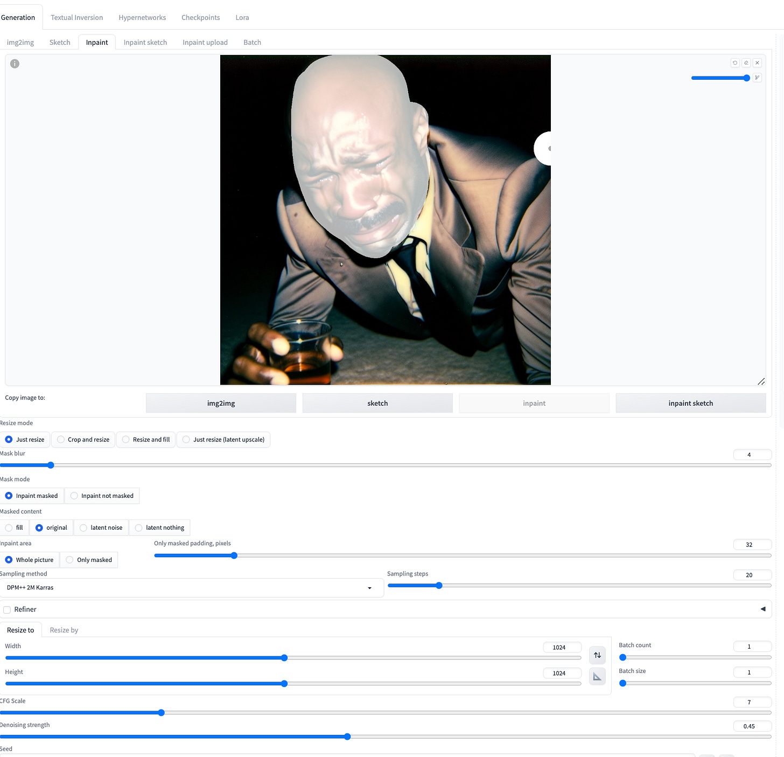Switch to the Textual Inversion tab
Viewport: 784px width, 757px height.
click(76, 18)
